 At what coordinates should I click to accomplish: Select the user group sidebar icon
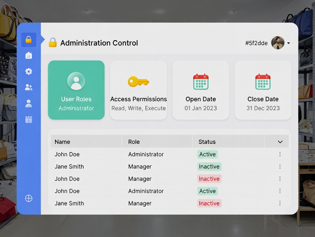coord(29,87)
